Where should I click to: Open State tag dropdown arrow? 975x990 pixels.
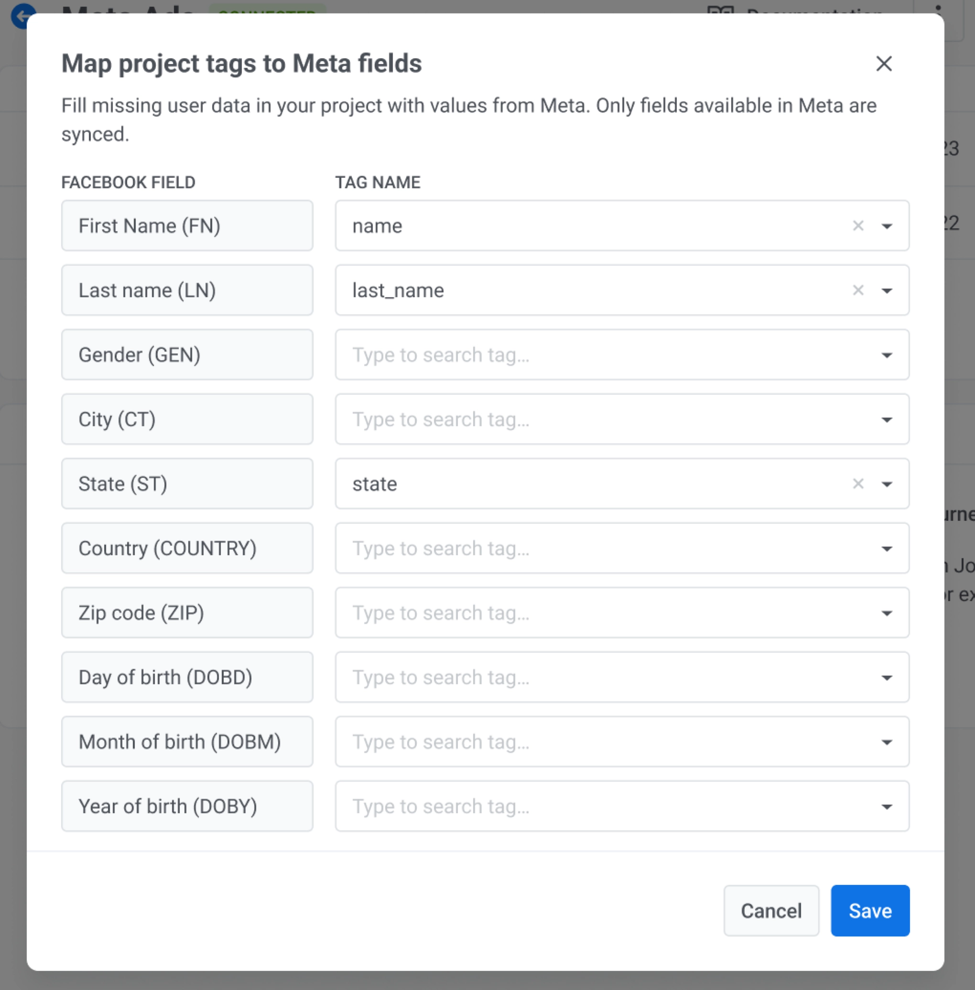(887, 484)
